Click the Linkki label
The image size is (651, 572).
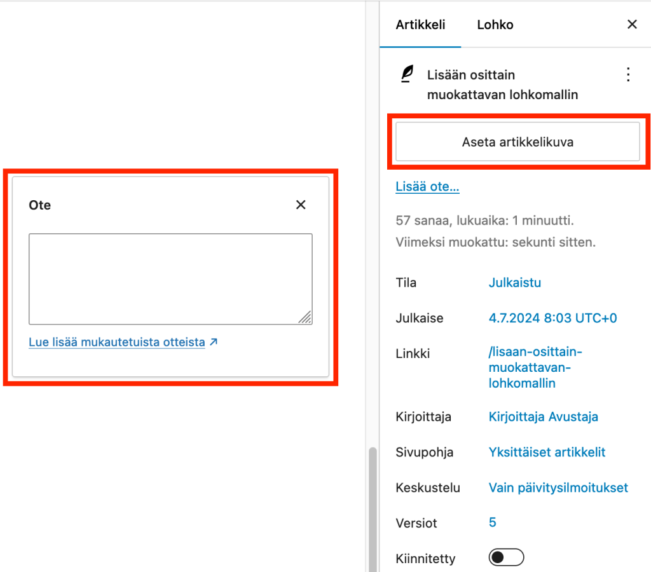(413, 353)
